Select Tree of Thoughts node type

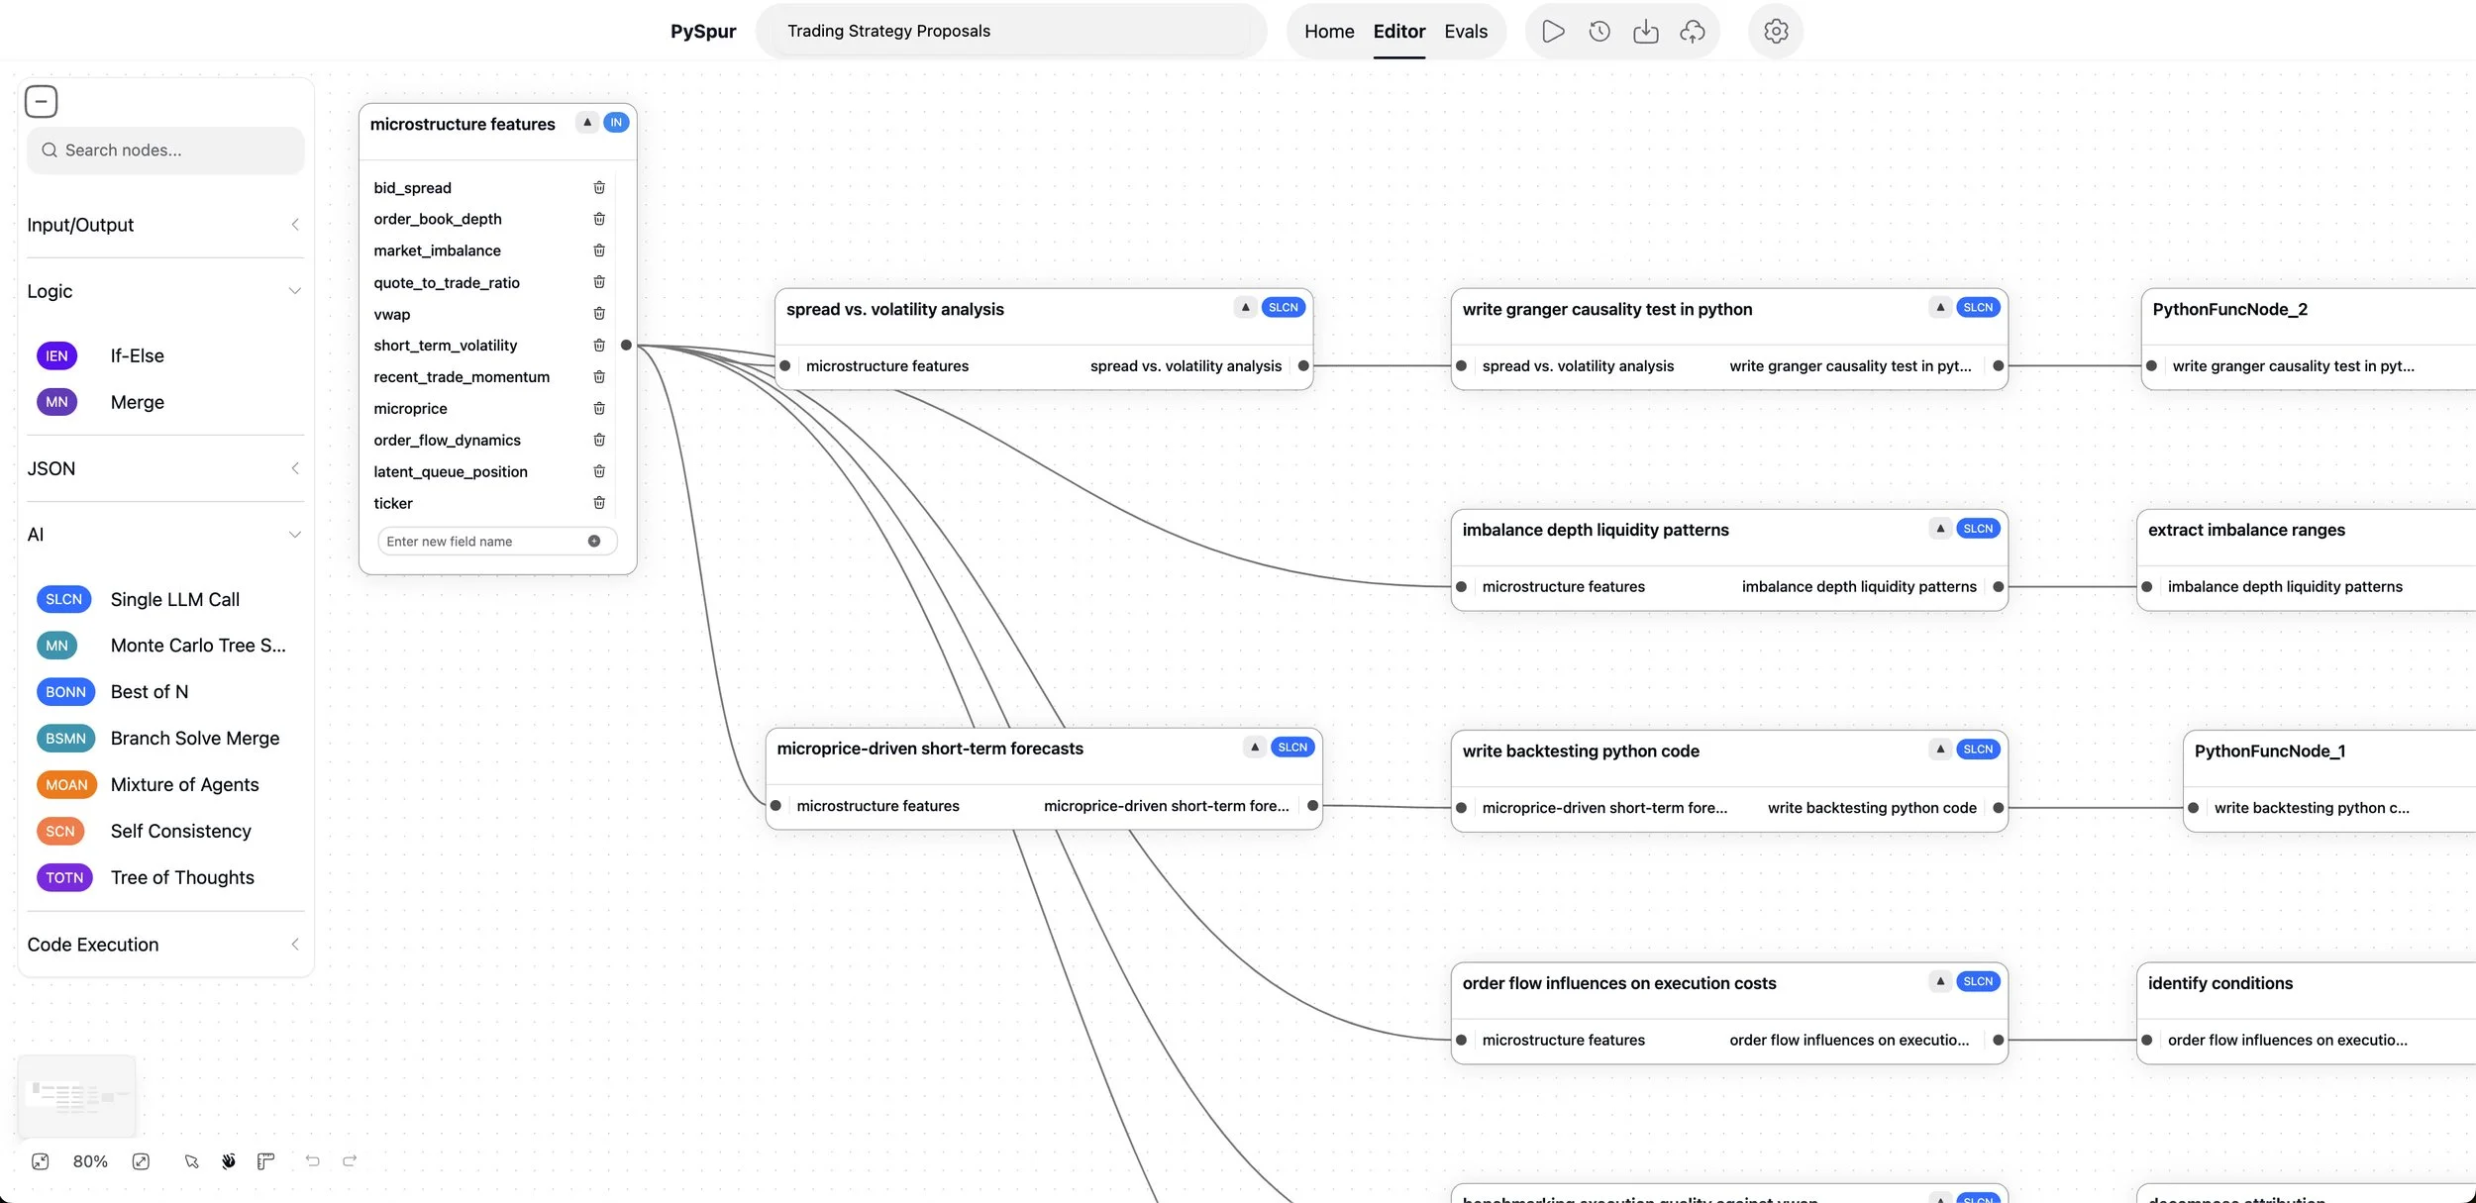pyautogui.click(x=182, y=877)
